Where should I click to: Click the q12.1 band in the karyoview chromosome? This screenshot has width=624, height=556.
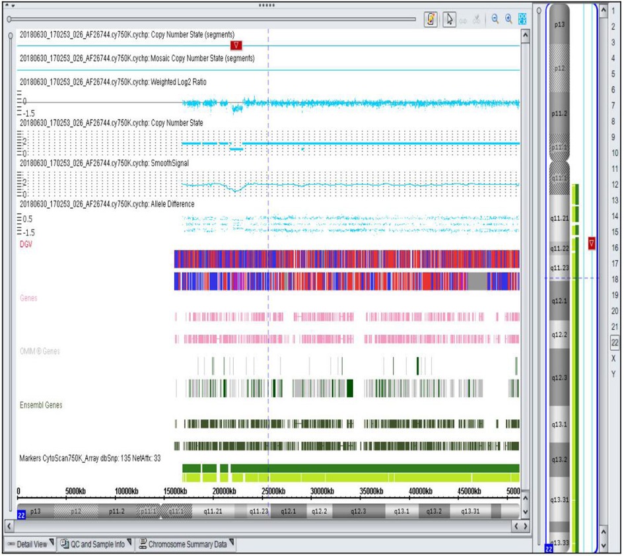tap(559, 301)
